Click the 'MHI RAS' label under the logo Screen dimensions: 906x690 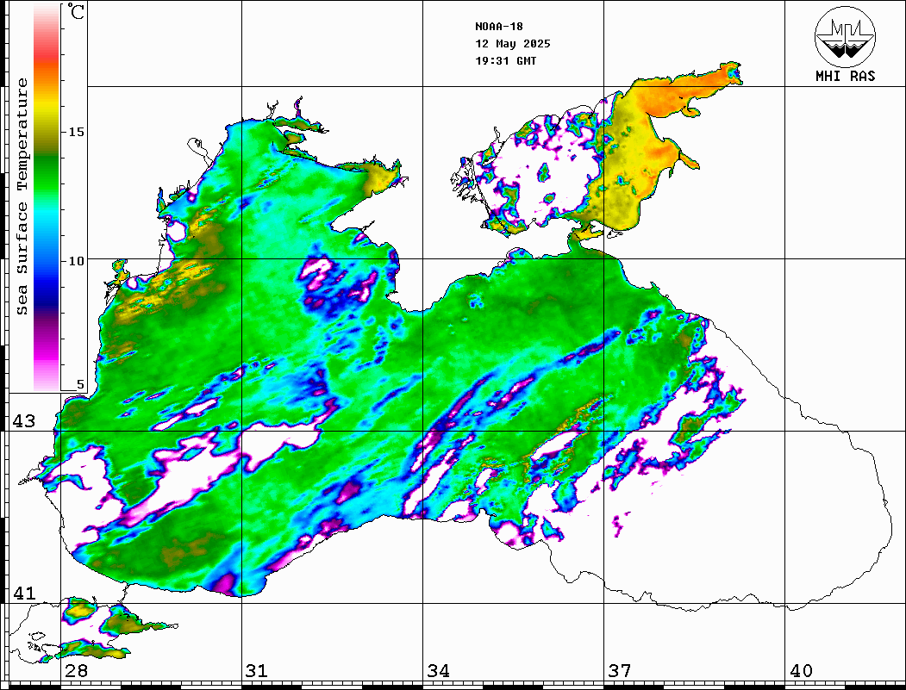click(x=846, y=76)
